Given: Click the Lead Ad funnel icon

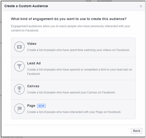Looking at the screenshot, I should point(19,66).
